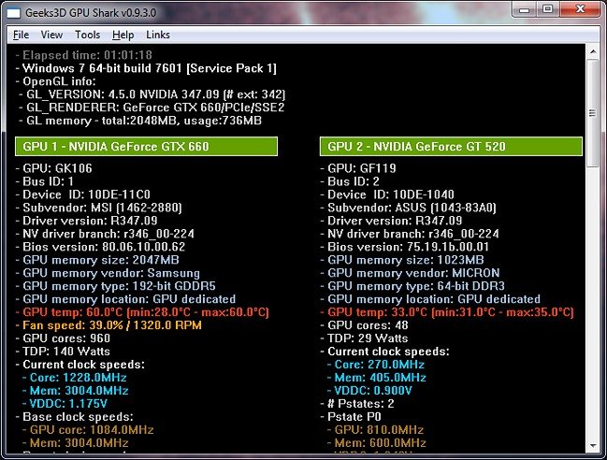Click GPU memory size: 1023MB

coord(402,260)
